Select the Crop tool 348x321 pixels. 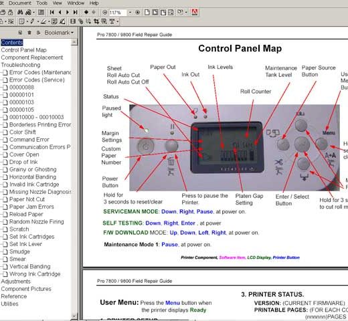96,21
